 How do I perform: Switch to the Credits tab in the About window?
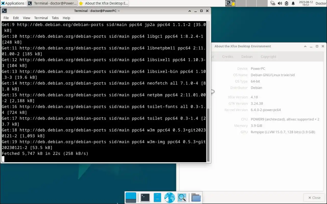point(228,57)
